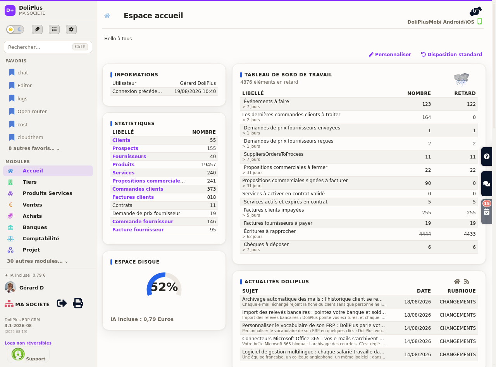The image size is (496, 367).
Task: Focus the Rechercher search field
Action: tap(48, 47)
